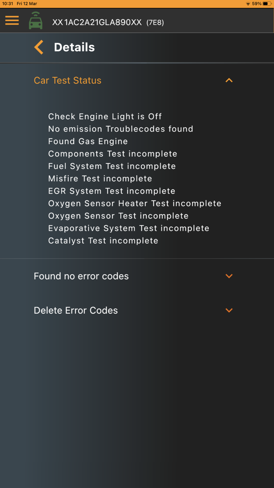Tap the Details page title
Image resolution: width=274 pixels, height=488 pixels.
pyautogui.click(x=74, y=47)
